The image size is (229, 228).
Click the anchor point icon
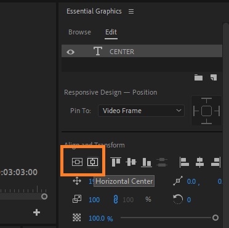[x=178, y=181]
